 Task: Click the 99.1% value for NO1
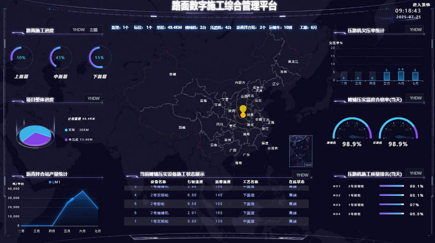[x=416, y=186]
